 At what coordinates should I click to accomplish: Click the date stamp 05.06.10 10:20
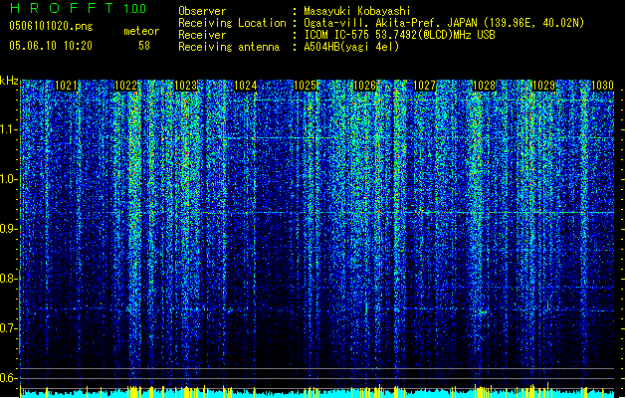51,46
